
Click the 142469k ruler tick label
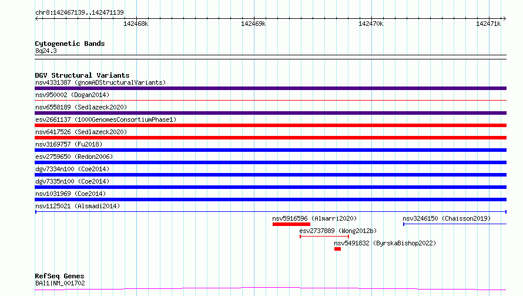coord(253,24)
